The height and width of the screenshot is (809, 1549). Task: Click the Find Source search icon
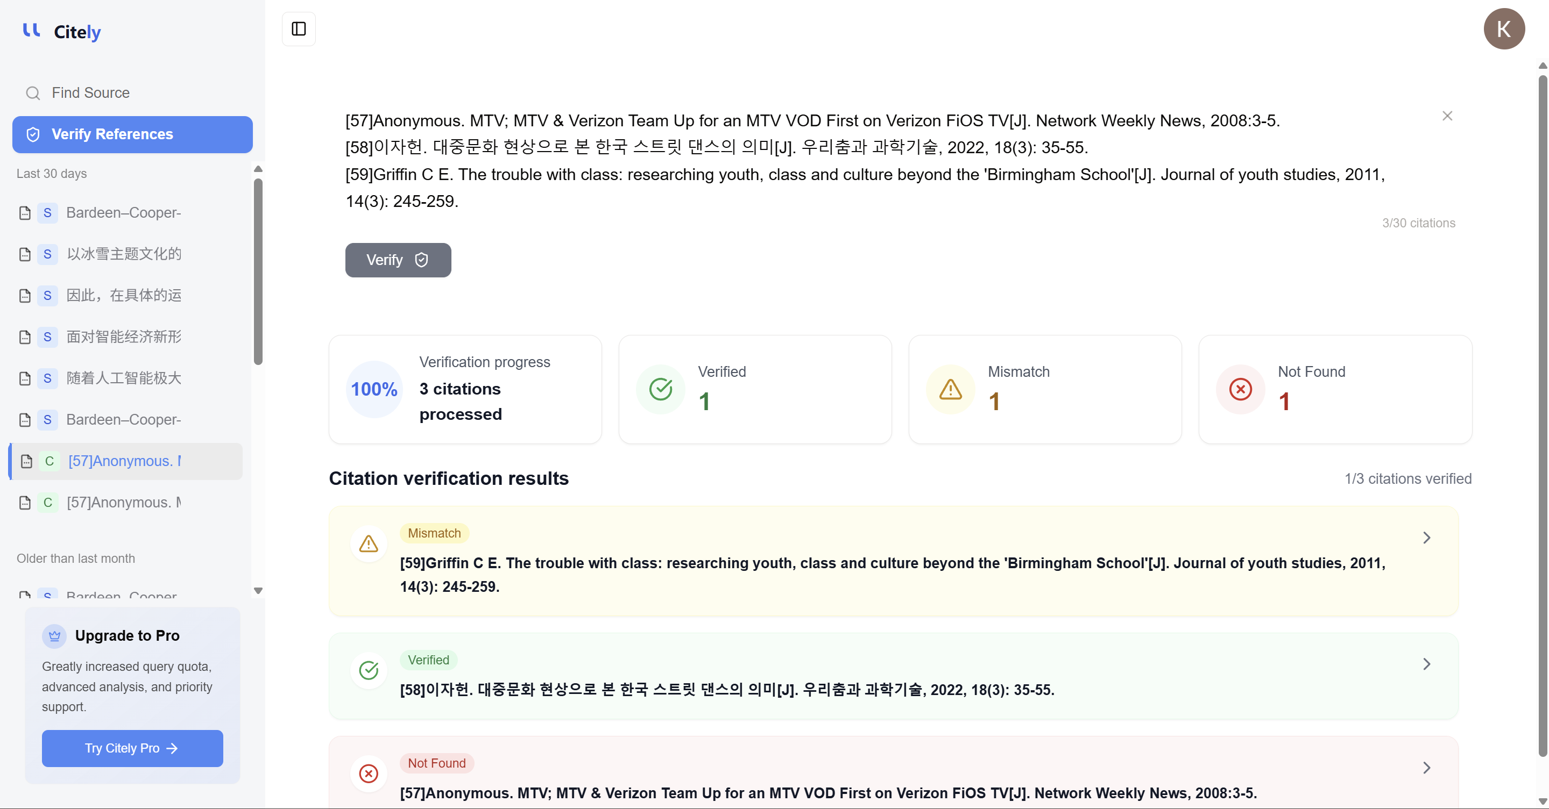point(32,93)
